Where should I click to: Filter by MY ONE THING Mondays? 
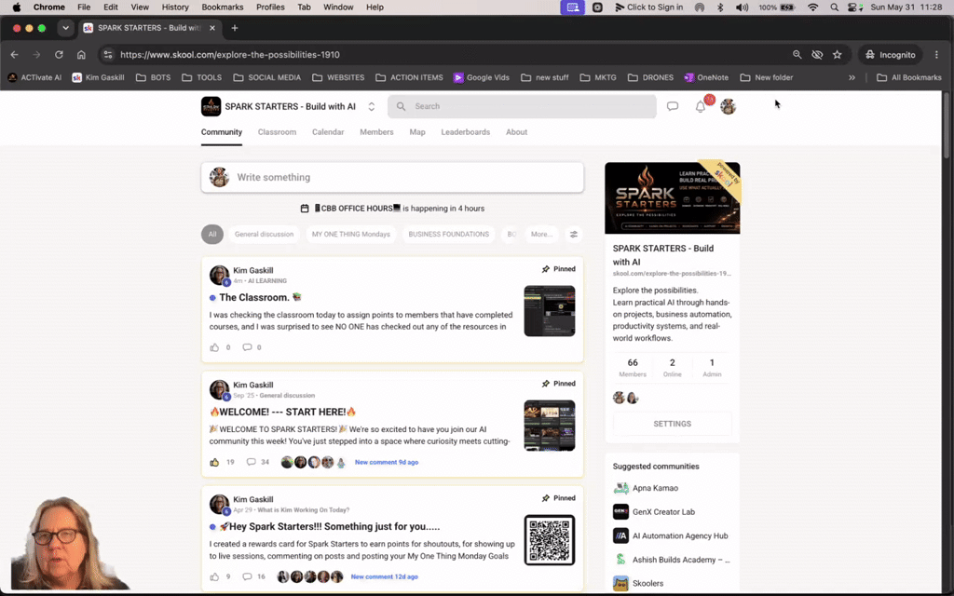tap(351, 234)
